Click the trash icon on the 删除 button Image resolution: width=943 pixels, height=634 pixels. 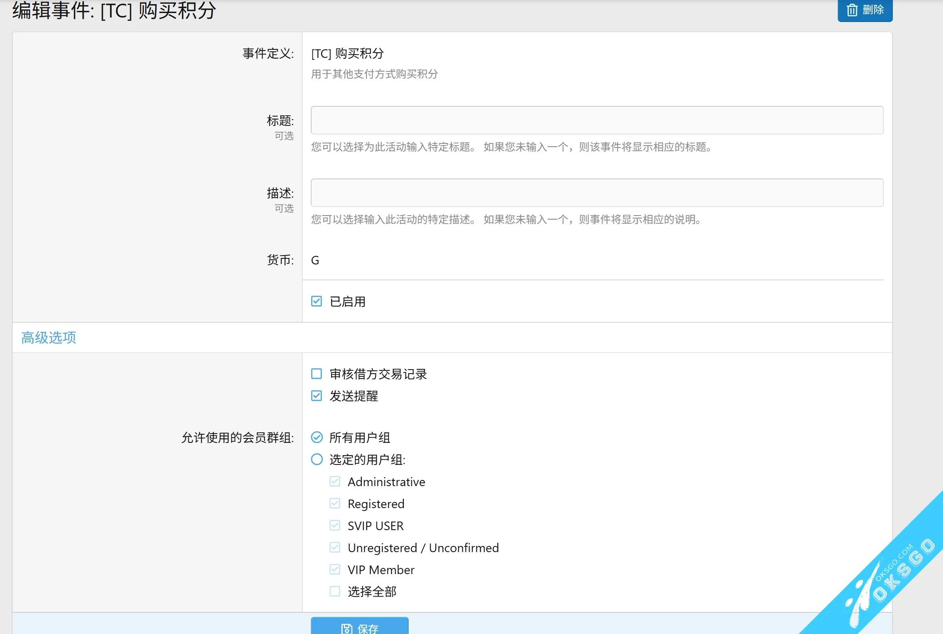click(x=852, y=11)
